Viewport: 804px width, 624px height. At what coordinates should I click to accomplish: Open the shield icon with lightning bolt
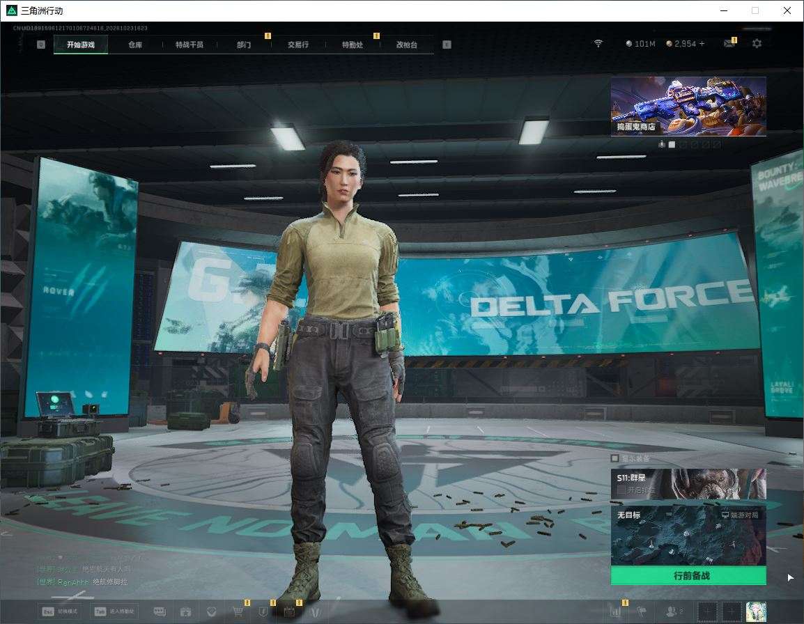263,611
